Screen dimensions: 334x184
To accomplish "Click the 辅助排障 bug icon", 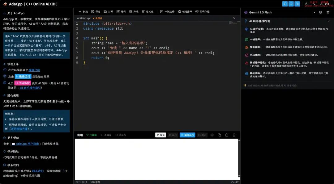I will [x=179, y=12].
